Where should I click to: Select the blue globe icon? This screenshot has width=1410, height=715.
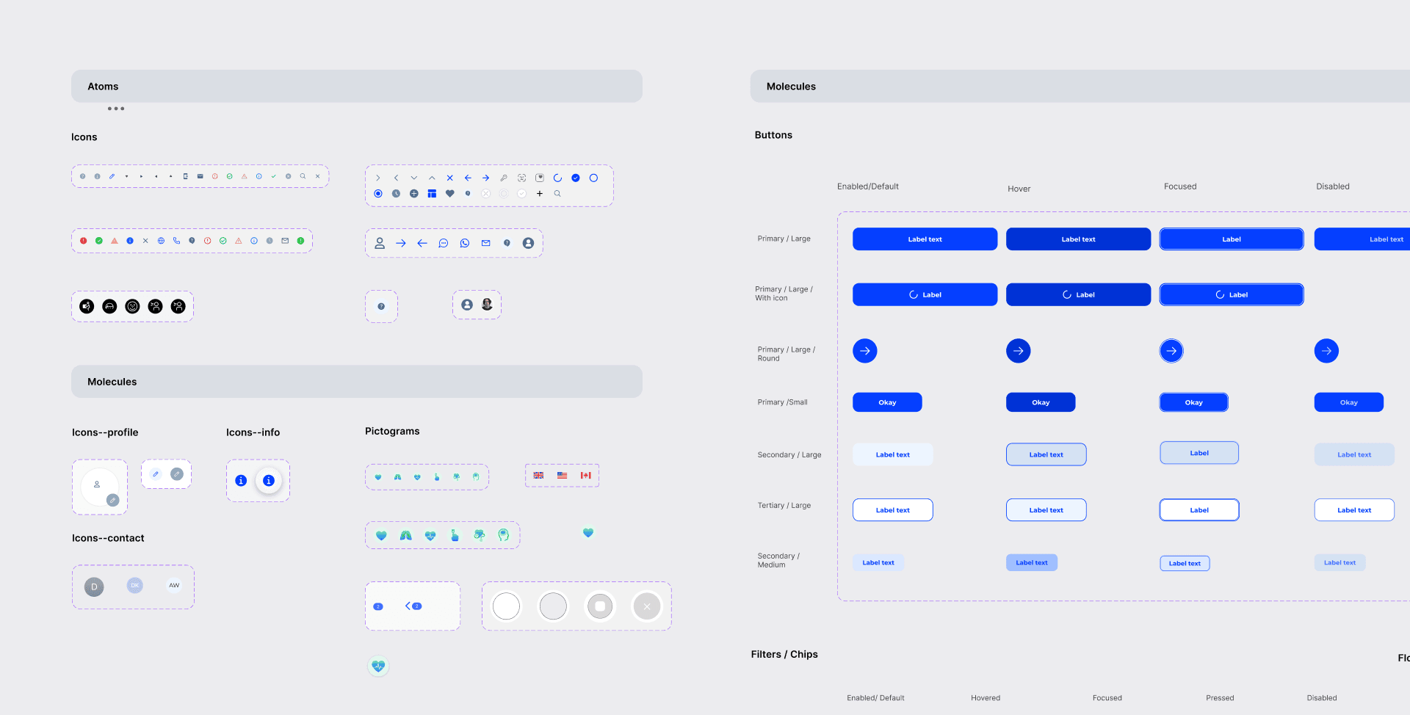click(161, 241)
